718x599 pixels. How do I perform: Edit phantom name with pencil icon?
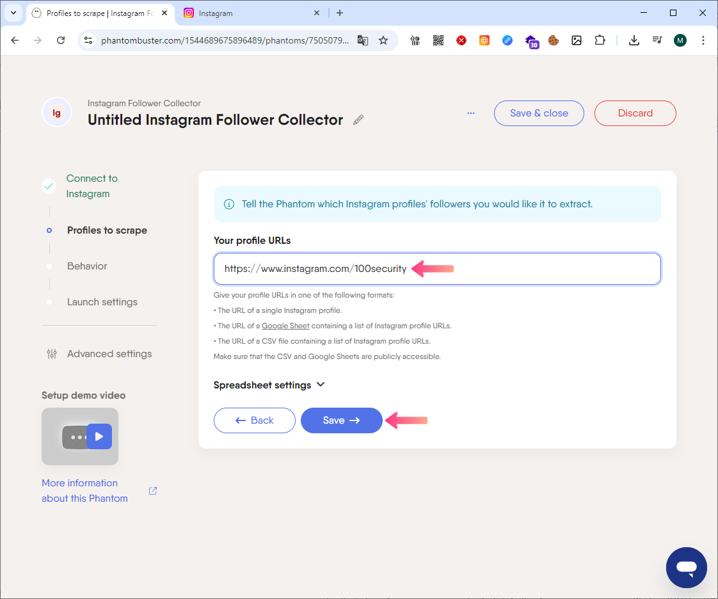tap(358, 120)
